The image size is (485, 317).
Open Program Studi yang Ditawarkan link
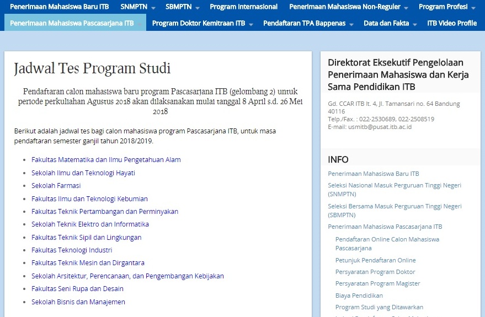click(379, 307)
